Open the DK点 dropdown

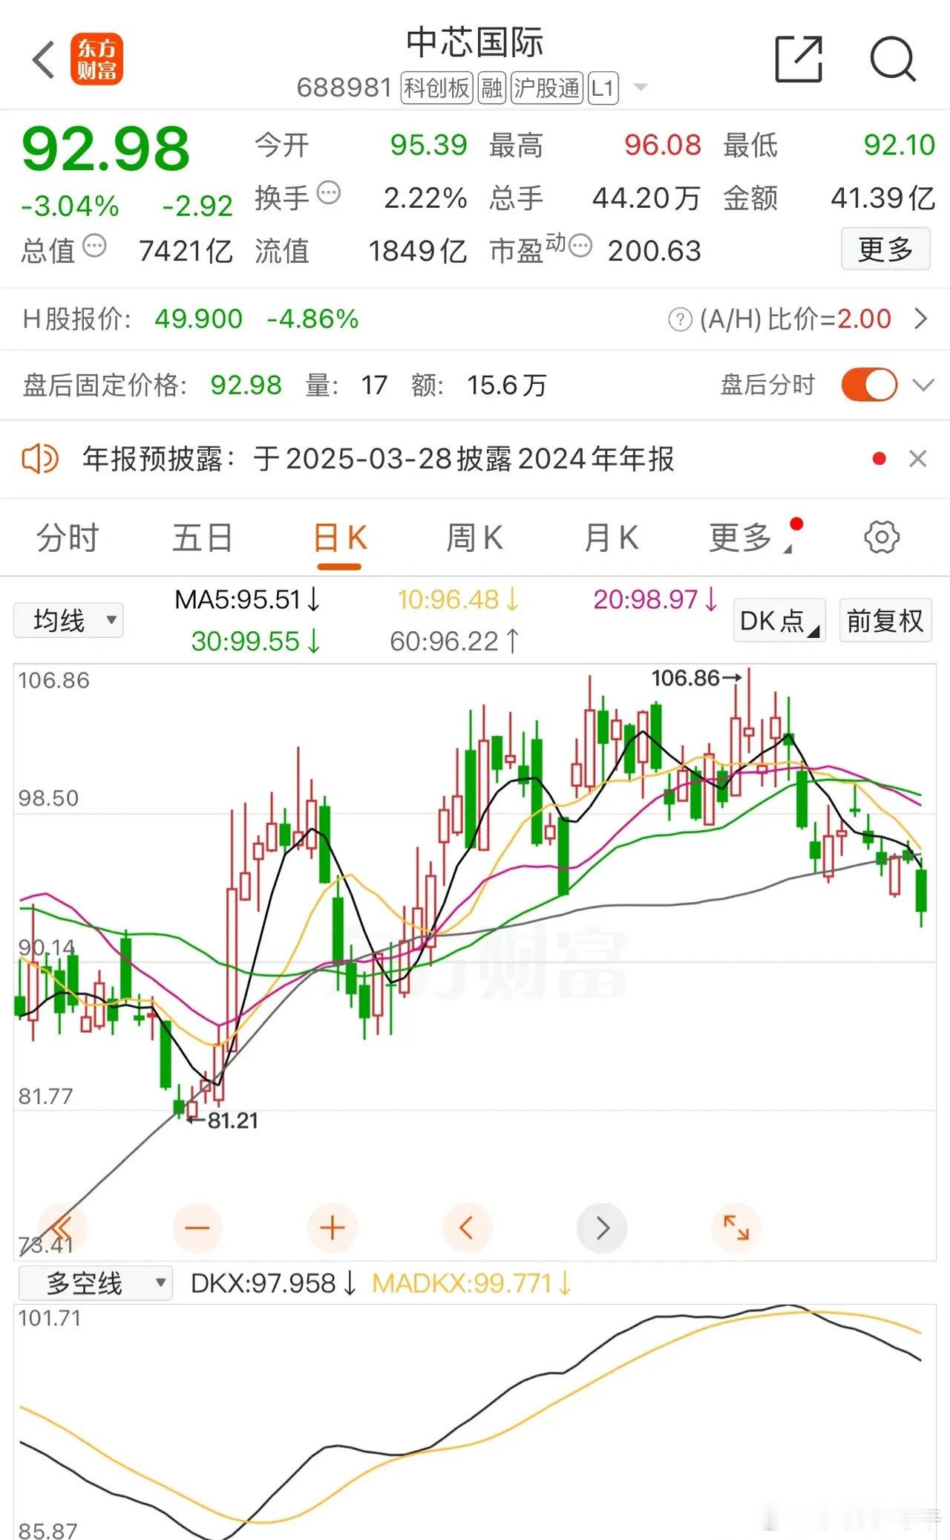pyautogui.click(x=779, y=620)
